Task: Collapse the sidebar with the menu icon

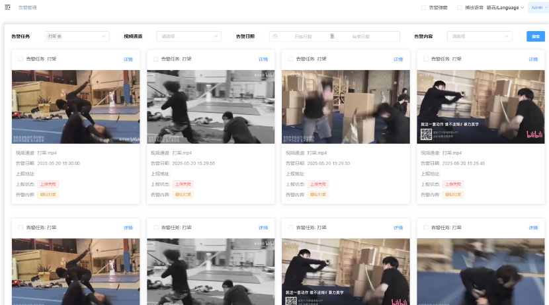Action: point(7,7)
